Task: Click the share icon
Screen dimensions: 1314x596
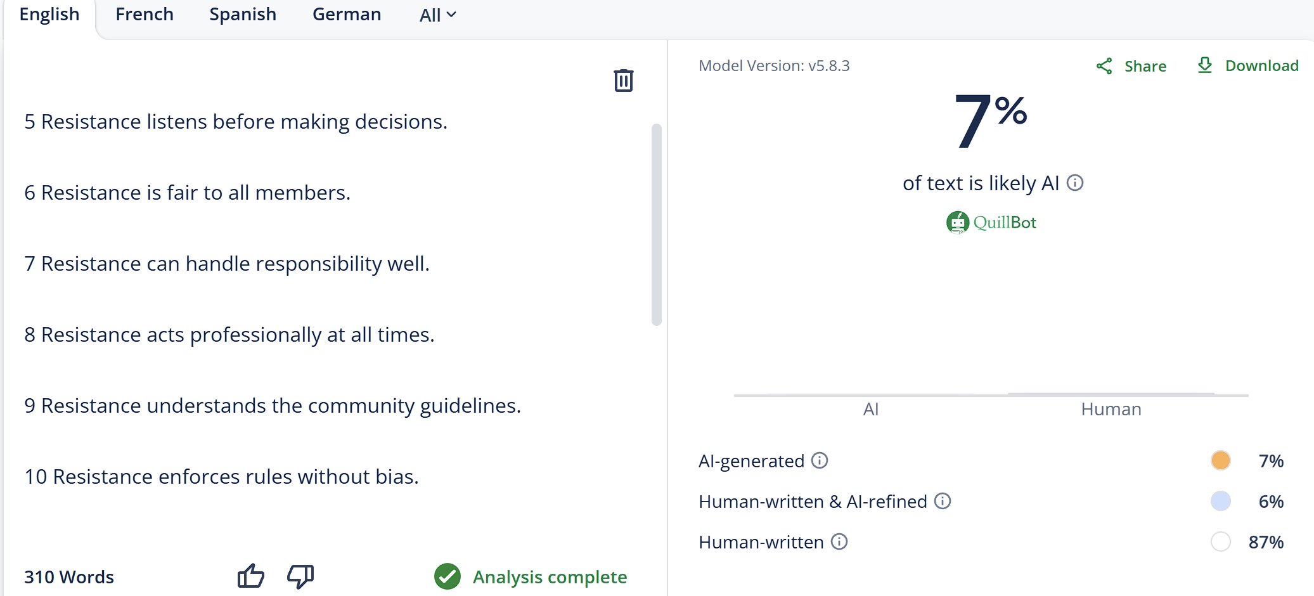Action: tap(1104, 66)
